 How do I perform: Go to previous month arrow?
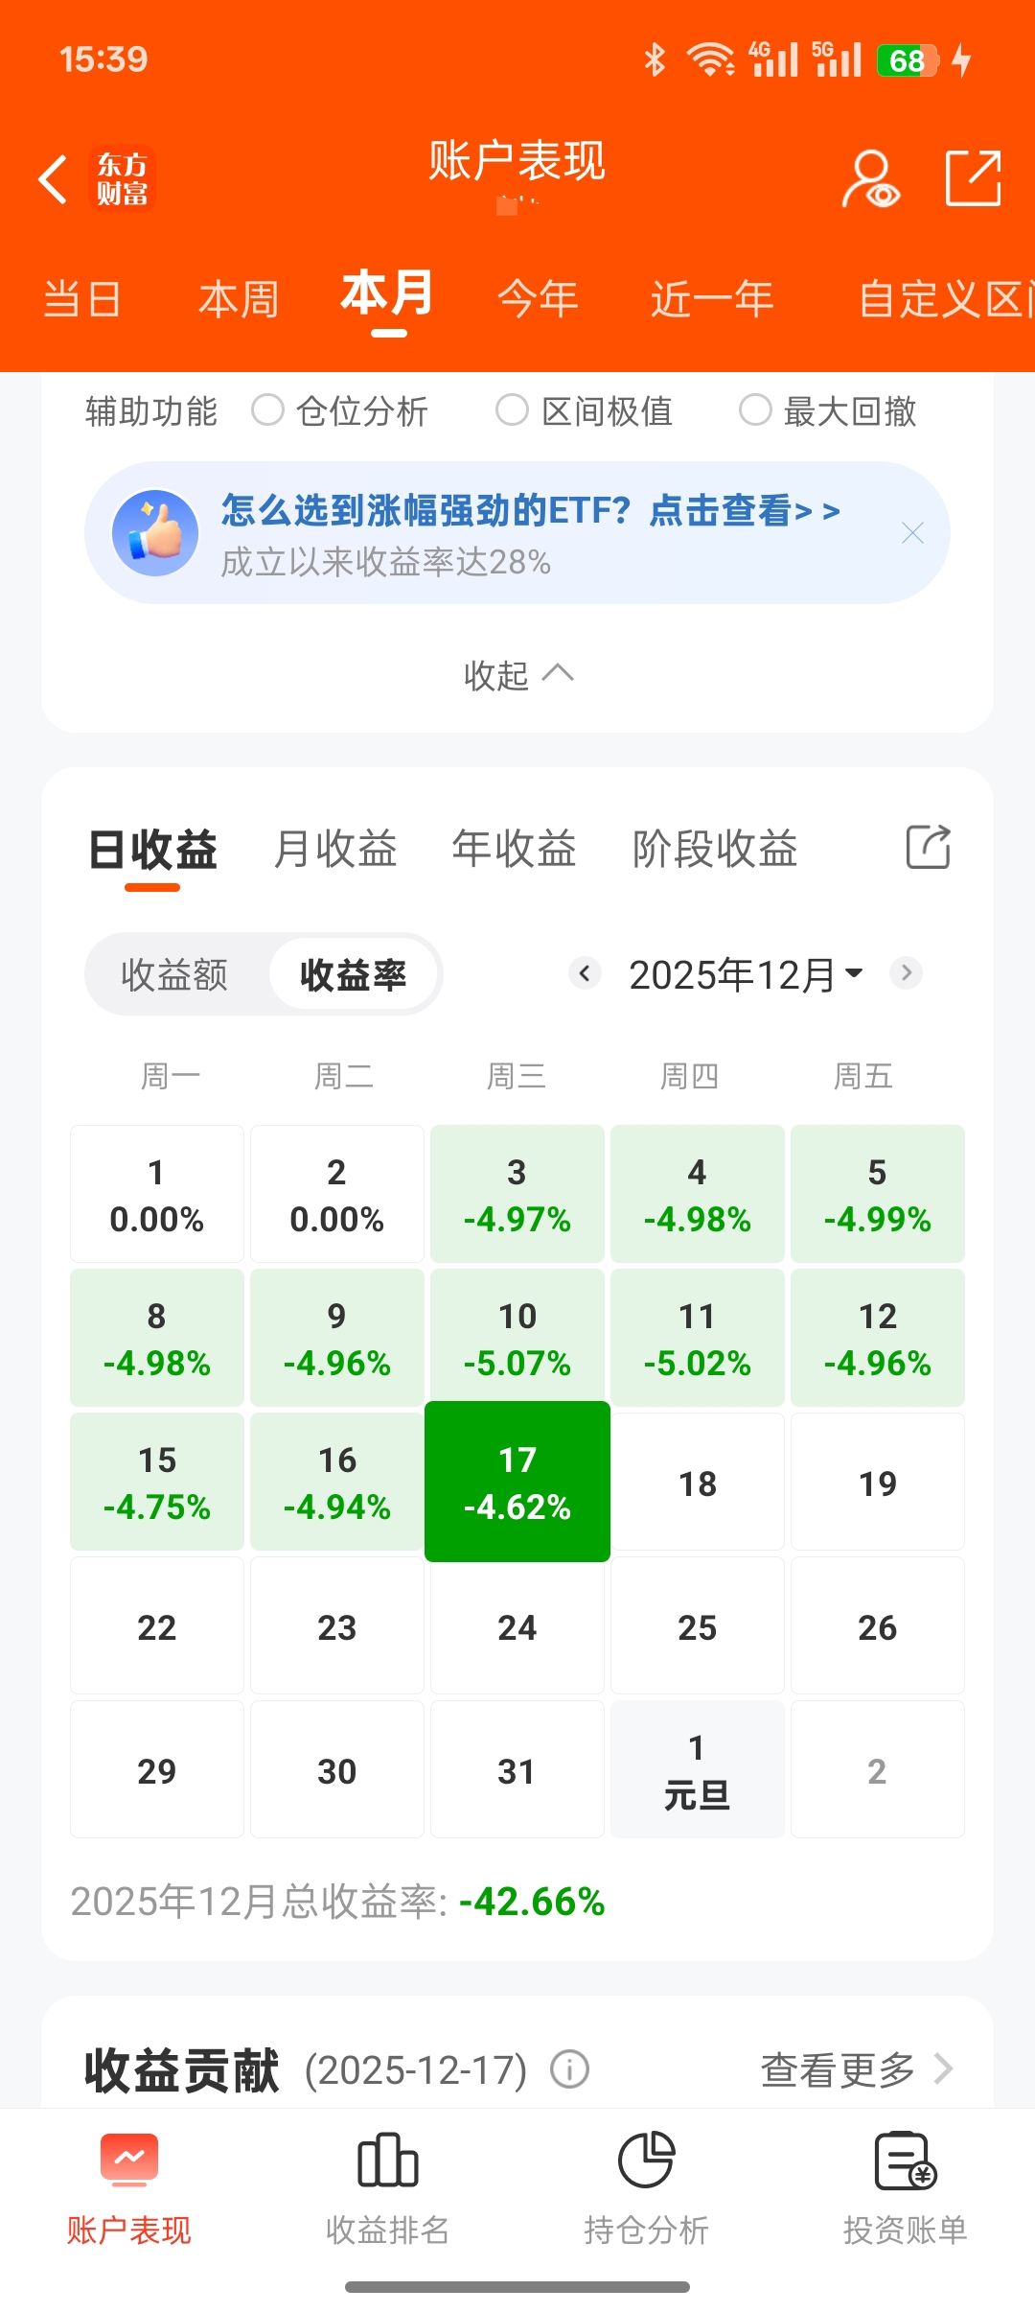coord(585,973)
